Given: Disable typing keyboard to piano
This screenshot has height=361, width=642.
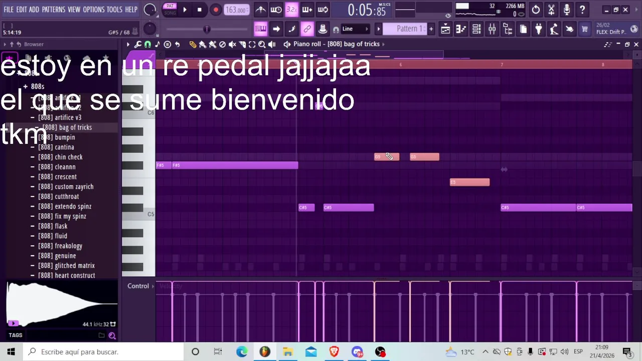Looking at the screenshot, I should (x=260, y=29).
